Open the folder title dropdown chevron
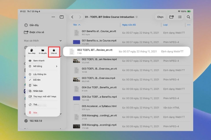This screenshot has width=211, height=140. 137,17
